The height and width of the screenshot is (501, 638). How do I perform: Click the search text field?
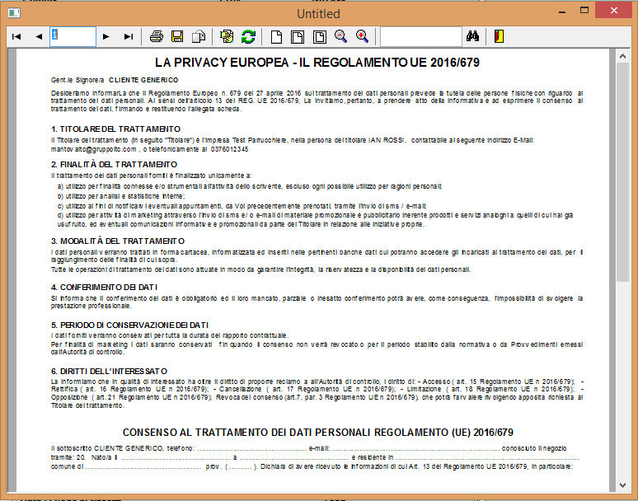coord(420,37)
